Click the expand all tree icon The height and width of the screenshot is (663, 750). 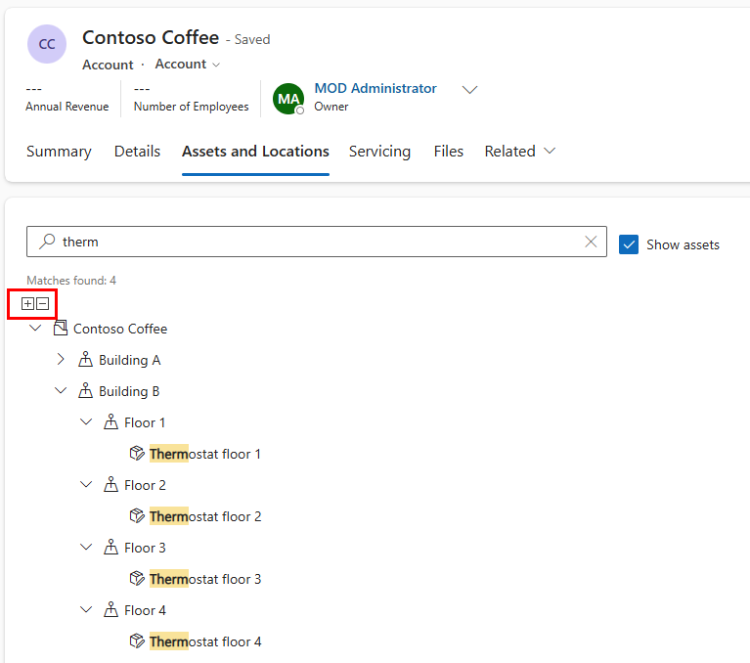[27, 304]
